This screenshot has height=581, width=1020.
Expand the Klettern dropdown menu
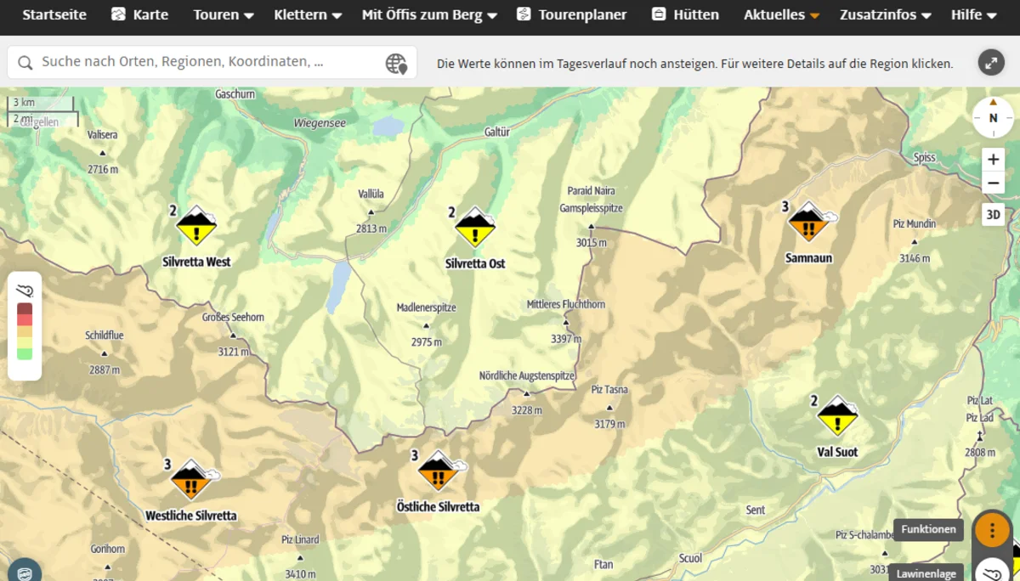pyautogui.click(x=308, y=14)
